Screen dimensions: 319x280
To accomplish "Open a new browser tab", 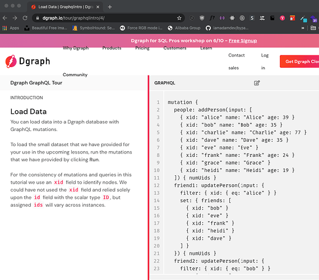I will point(110,7).
